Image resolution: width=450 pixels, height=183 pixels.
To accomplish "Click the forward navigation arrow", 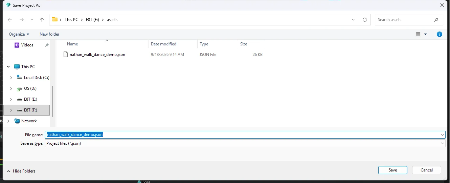I will click(21, 20).
